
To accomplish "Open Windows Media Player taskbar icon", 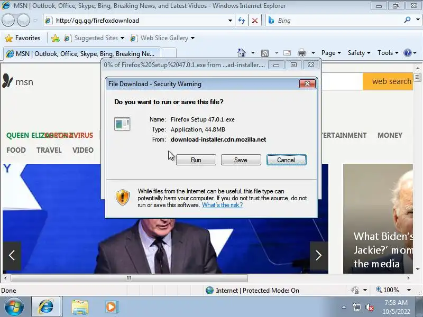I will click(x=111, y=307).
